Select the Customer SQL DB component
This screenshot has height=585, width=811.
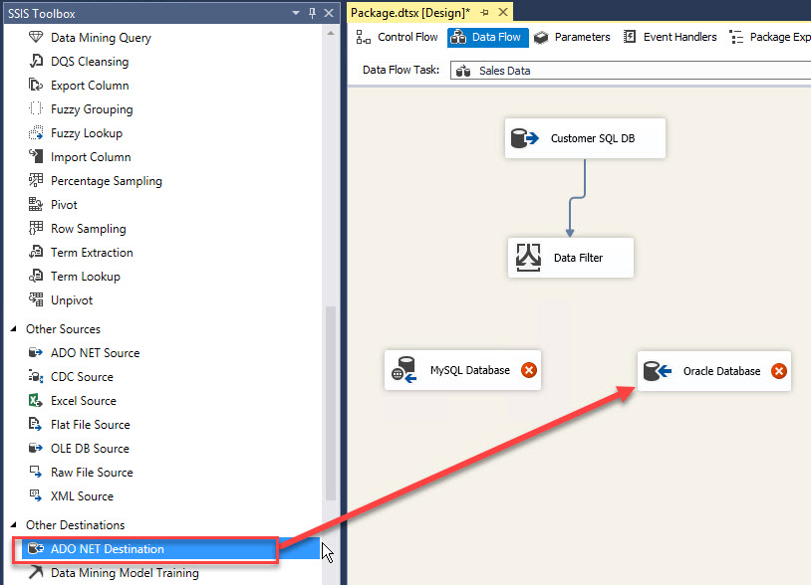[585, 138]
